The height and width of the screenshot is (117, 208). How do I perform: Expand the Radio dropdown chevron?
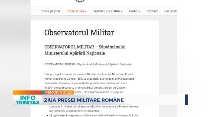(139, 11)
